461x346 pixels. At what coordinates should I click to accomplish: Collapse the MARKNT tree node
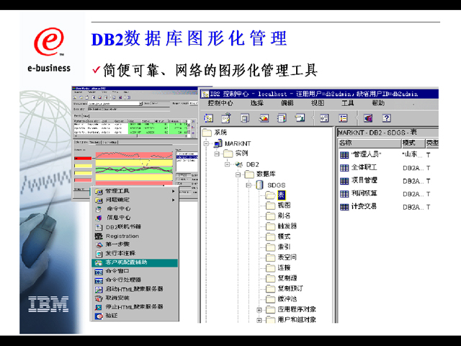pos(207,143)
